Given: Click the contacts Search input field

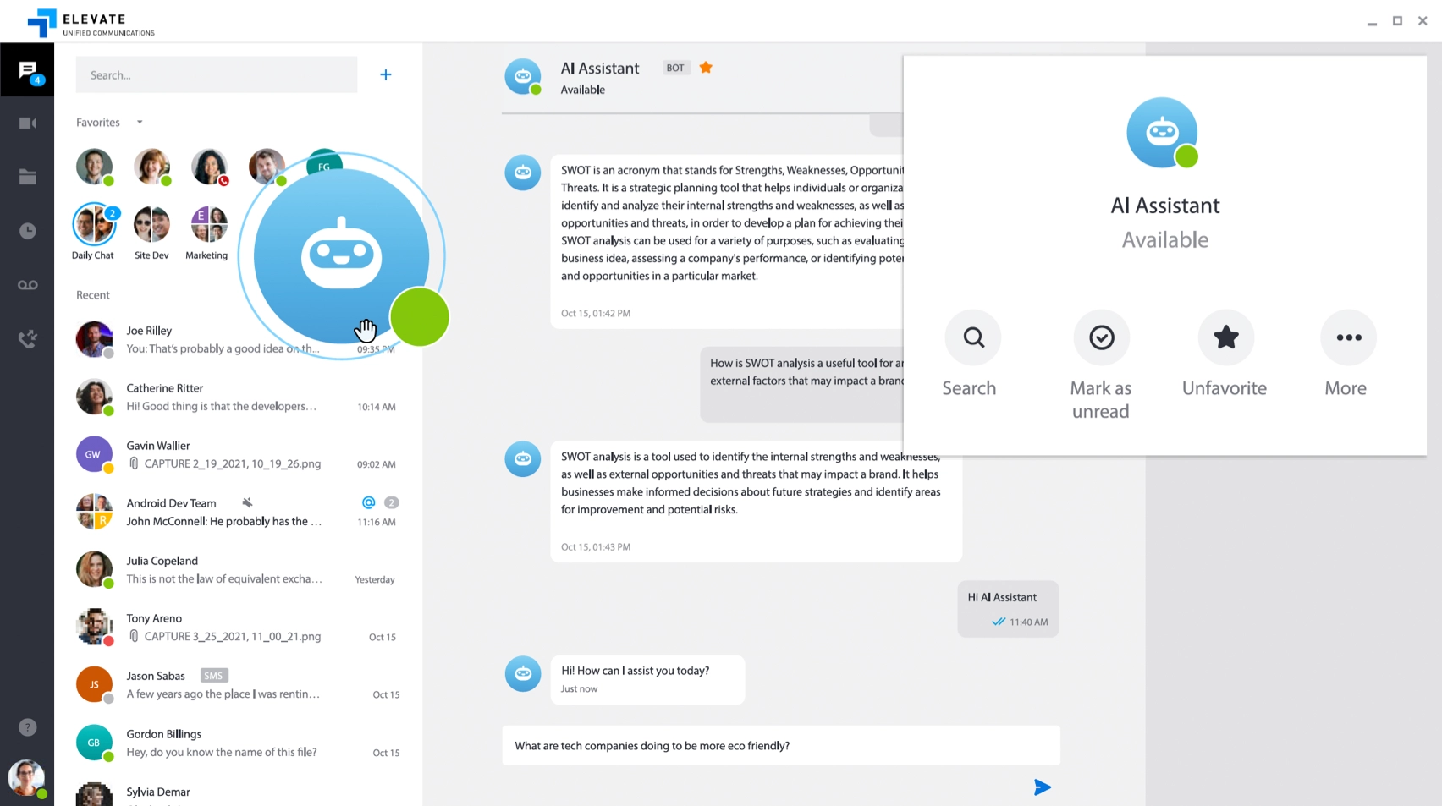Looking at the screenshot, I should point(217,75).
